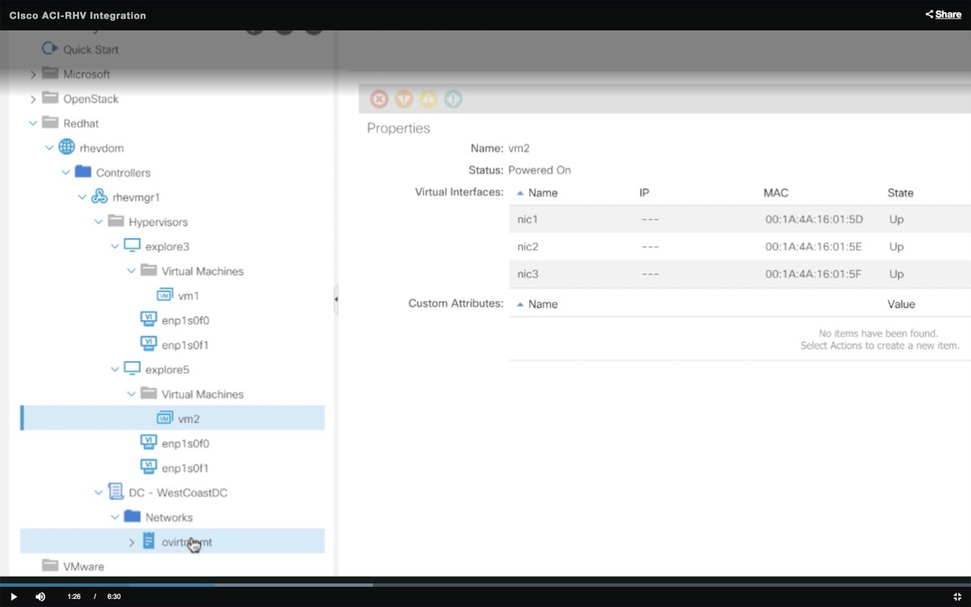Collapse the explore5 hypervisor
971x607 pixels.
click(x=115, y=369)
